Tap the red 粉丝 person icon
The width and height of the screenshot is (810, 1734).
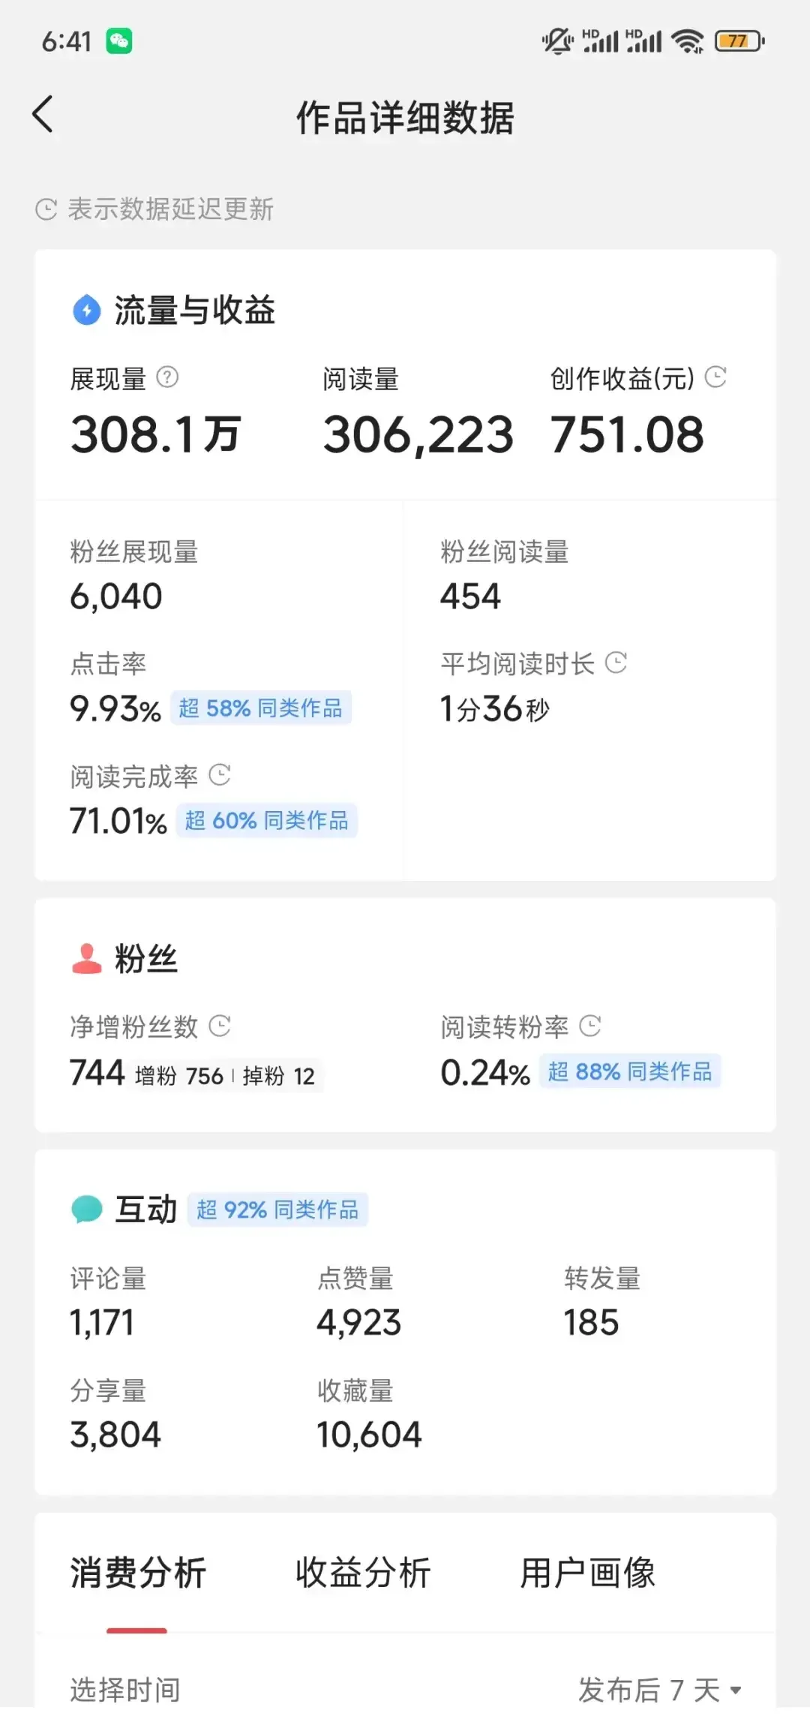pos(87,958)
